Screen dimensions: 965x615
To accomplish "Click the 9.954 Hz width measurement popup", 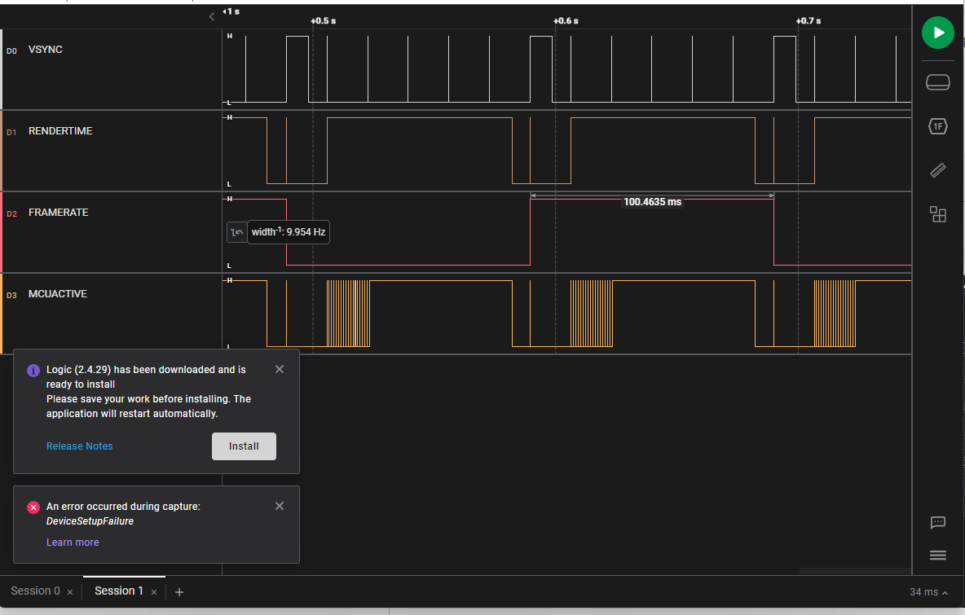I will click(x=289, y=232).
